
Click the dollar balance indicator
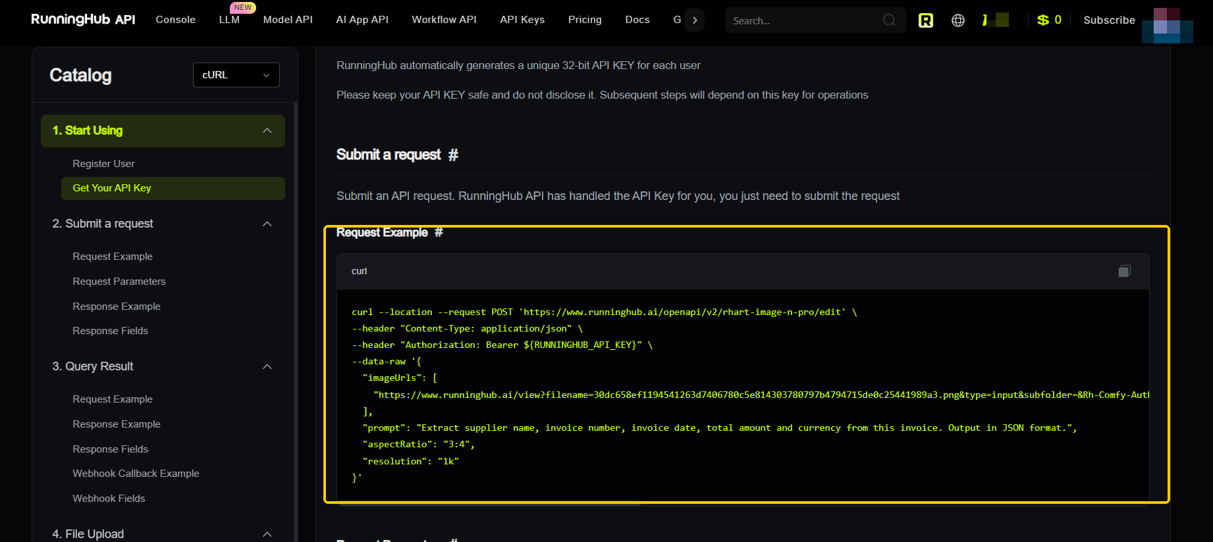point(1049,20)
